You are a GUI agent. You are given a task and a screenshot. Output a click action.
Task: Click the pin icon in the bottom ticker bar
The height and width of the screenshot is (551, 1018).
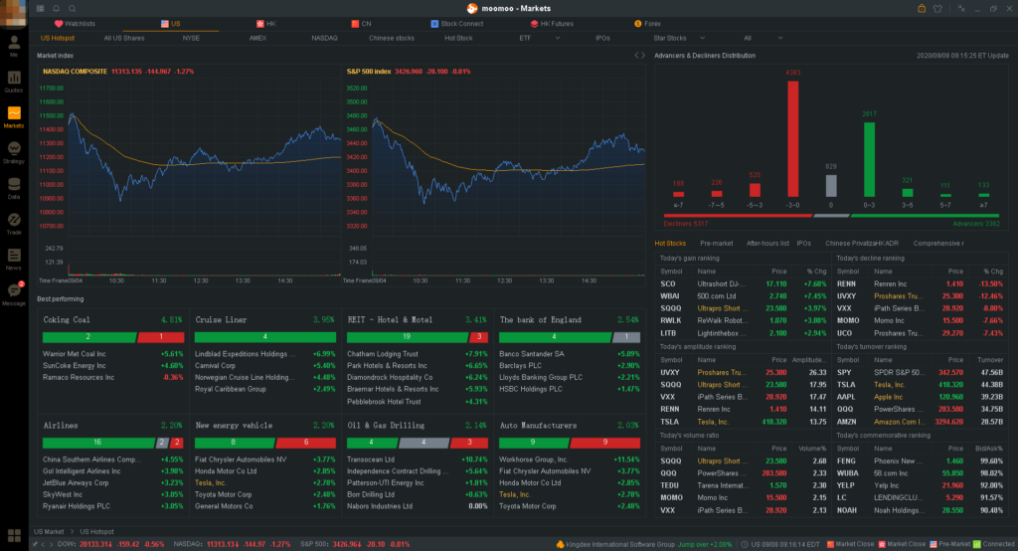tap(35, 544)
